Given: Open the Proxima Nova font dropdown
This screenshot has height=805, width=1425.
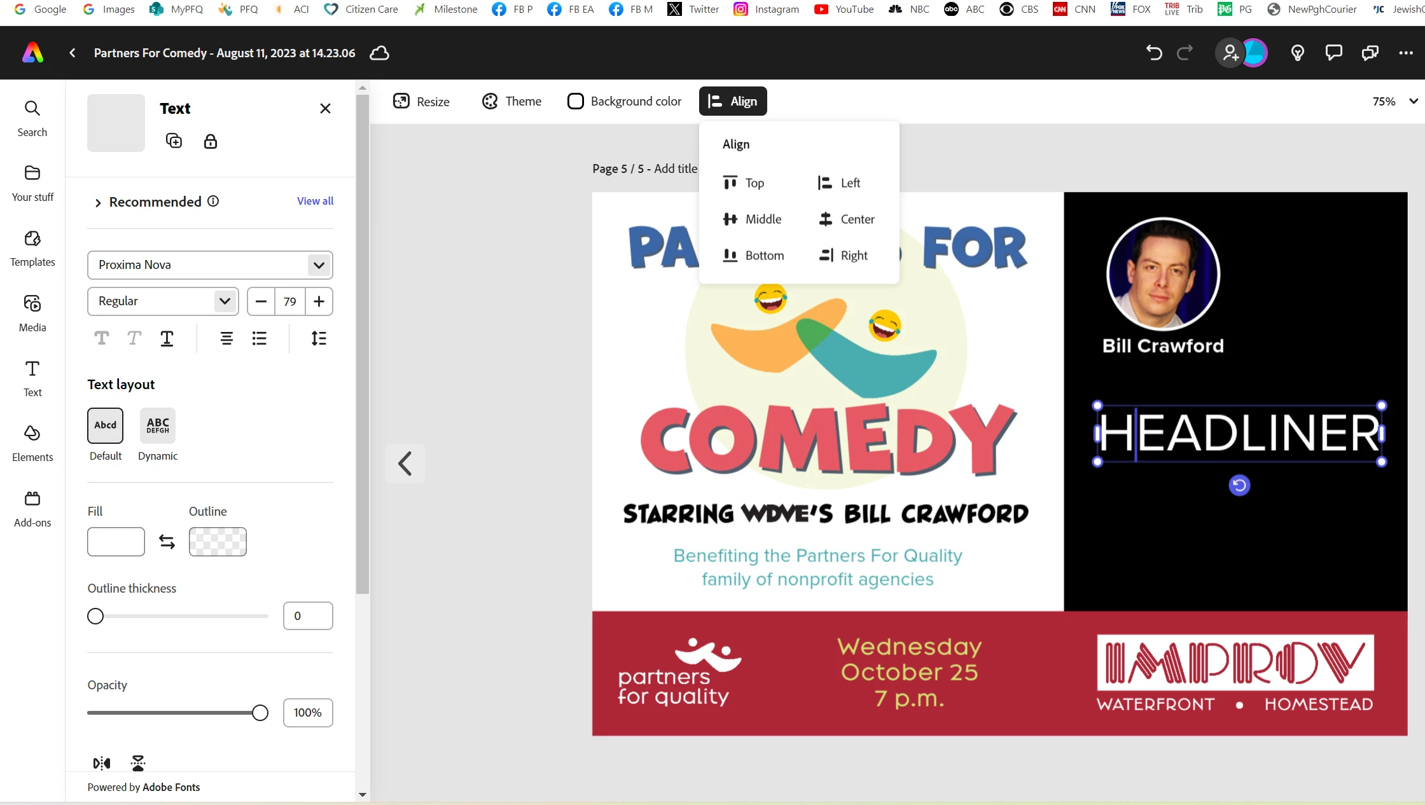Looking at the screenshot, I should pyautogui.click(x=210, y=265).
